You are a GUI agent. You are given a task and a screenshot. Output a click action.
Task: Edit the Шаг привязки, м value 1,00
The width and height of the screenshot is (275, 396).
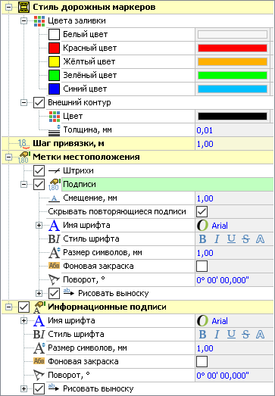[x=205, y=144]
